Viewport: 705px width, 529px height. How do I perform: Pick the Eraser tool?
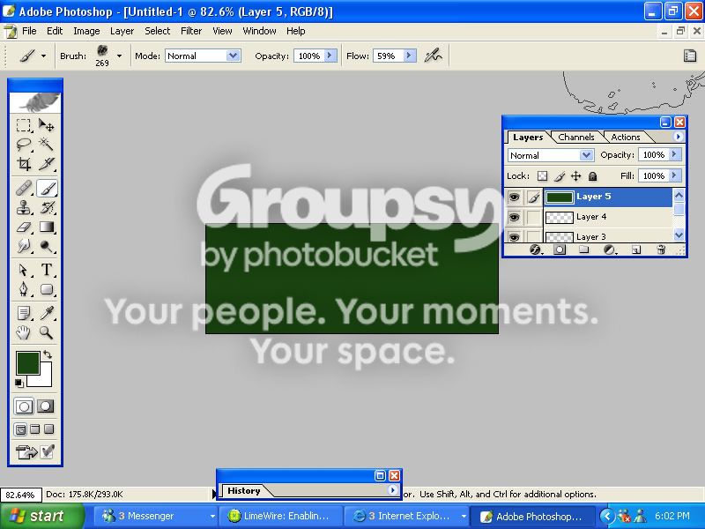24,227
